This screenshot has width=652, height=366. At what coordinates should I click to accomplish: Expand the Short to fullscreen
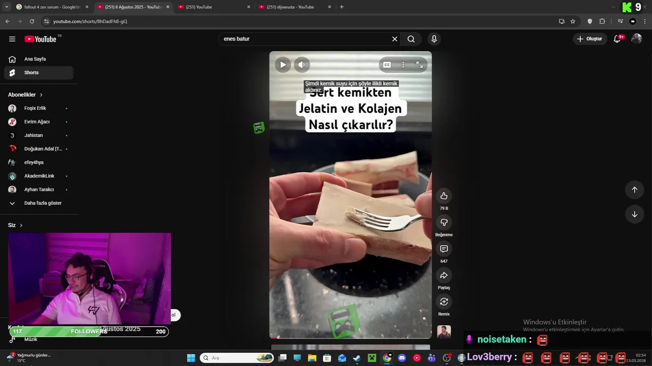coord(419,65)
